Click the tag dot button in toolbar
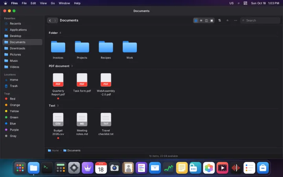 (x=228, y=20)
